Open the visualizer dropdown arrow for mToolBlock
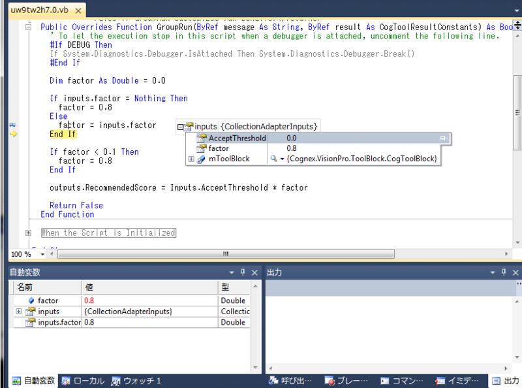The height and width of the screenshot is (388, 522). (x=282, y=159)
